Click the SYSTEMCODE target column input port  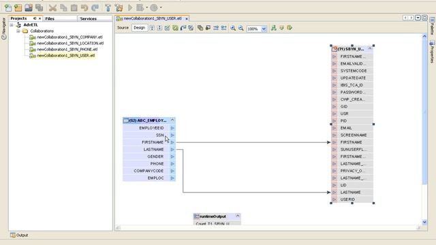334,71
